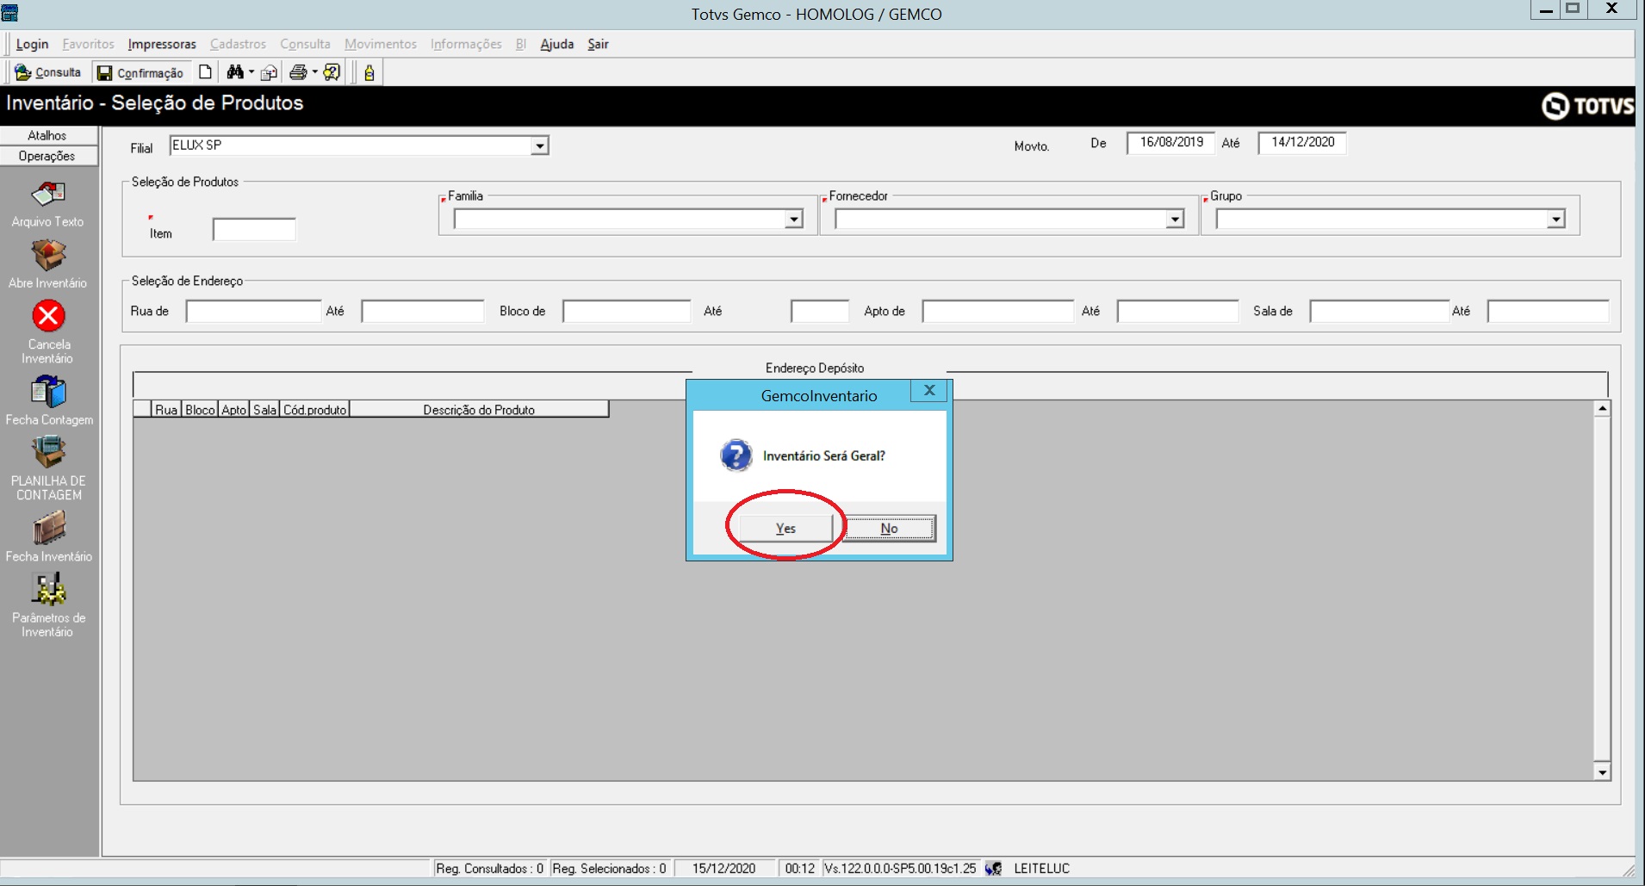This screenshot has width=1645, height=886.
Task: Click the blue question mark dialog icon
Action: 736,455
